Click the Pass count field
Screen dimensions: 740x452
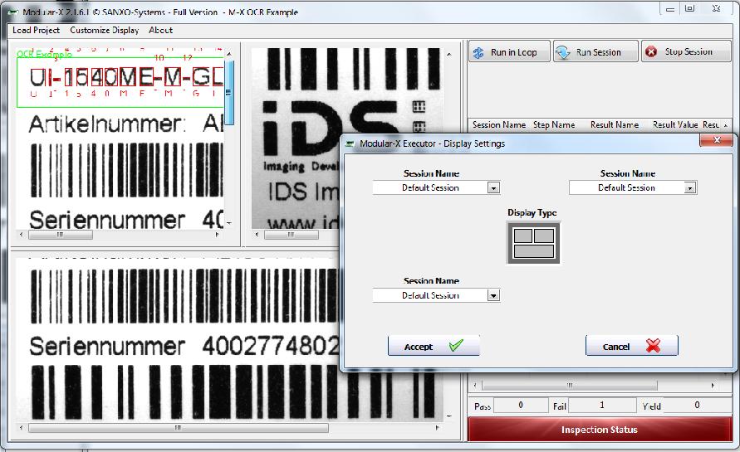pyautogui.click(x=521, y=406)
